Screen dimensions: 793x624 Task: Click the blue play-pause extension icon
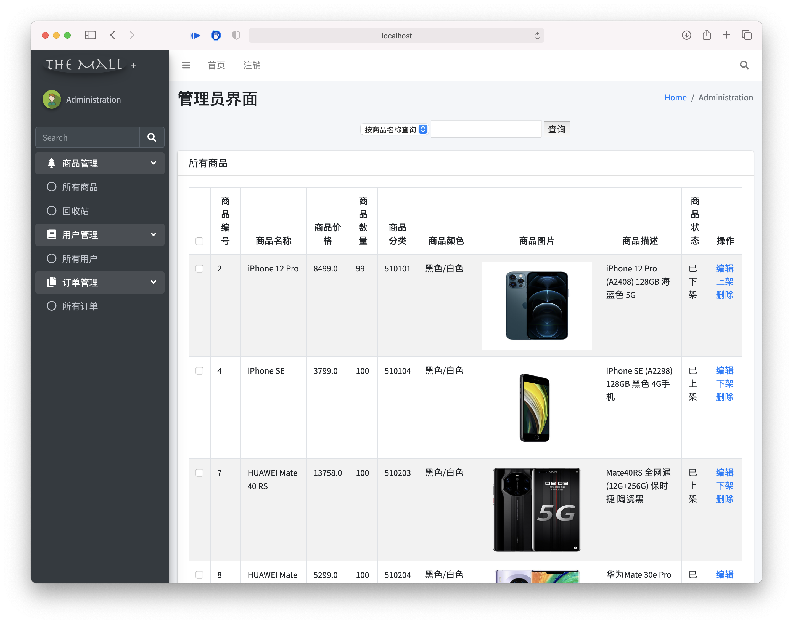click(195, 35)
